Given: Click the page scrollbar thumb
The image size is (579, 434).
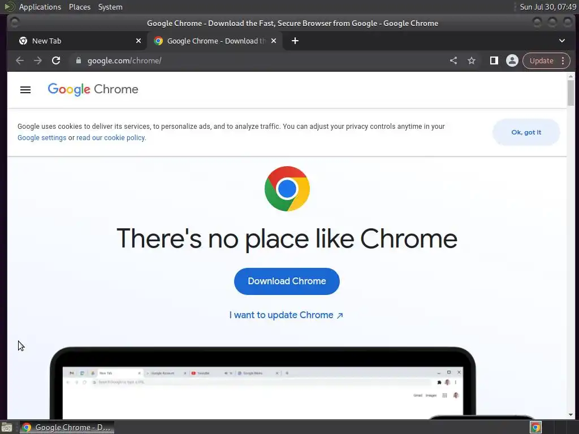Looking at the screenshot, I should pyautogui.click(x=571, y=93).
